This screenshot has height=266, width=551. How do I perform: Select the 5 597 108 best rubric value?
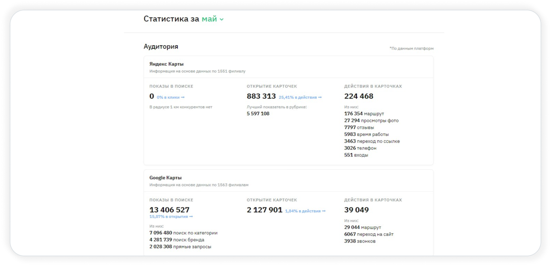[x=258, y=114]
